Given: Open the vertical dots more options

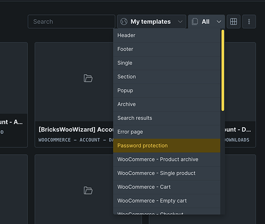Looking at the screenshot, I should [x=249, y=22].
